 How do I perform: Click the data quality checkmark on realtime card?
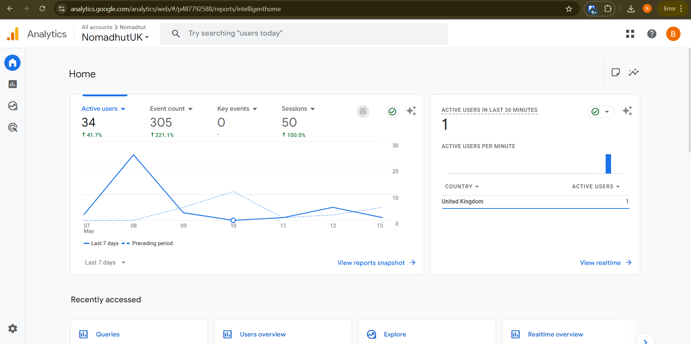(x=596, y=111)
